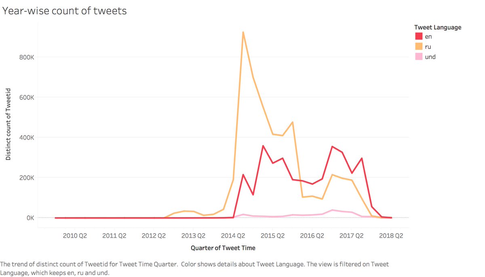Click the ru line peak above 800K

pyautogui.click(x=243, y=32)
